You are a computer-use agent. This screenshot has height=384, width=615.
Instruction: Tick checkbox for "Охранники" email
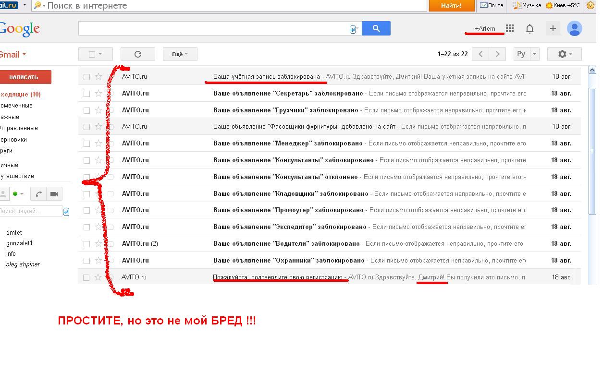86,261
